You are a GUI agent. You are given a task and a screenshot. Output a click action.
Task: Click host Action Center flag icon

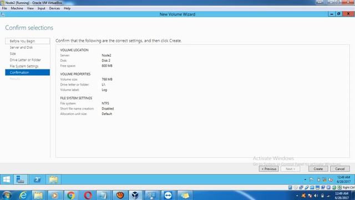pos(310,196)
